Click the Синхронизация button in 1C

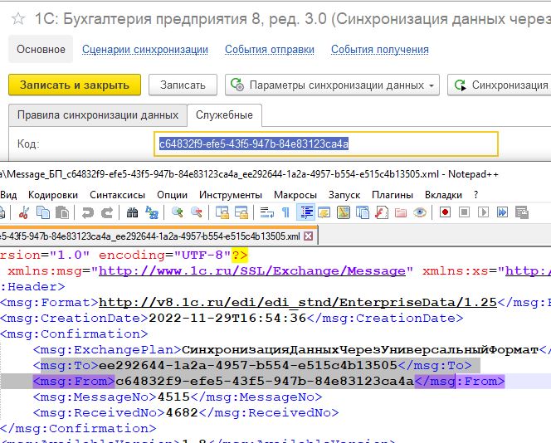(500, 85)
